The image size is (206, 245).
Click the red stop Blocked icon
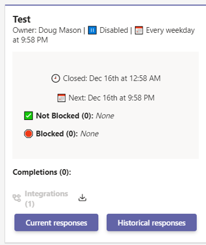coord(28,134)
